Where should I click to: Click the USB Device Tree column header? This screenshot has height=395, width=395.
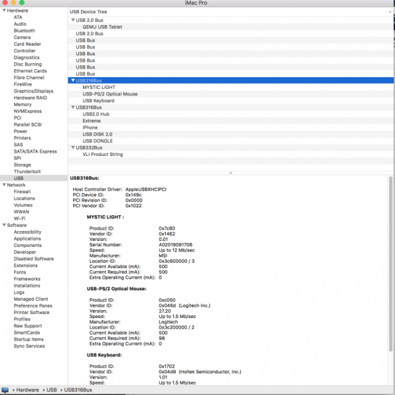tap(230, 12)
